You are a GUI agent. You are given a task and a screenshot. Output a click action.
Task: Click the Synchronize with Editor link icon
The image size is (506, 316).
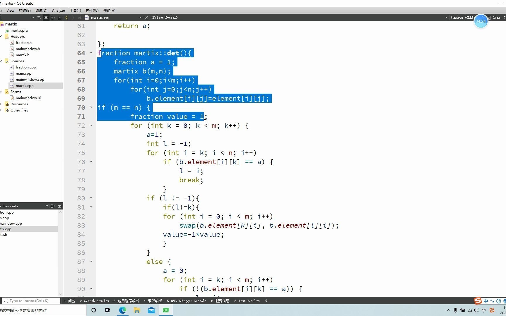click(46, 18)
